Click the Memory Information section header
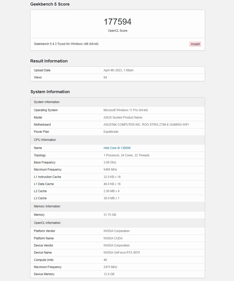The width and height of the screenshot is (234, 281). [x=118, y=206]
